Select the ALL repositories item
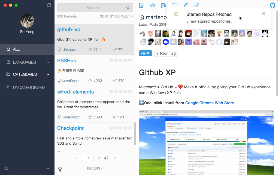 (x=27, y=49)
